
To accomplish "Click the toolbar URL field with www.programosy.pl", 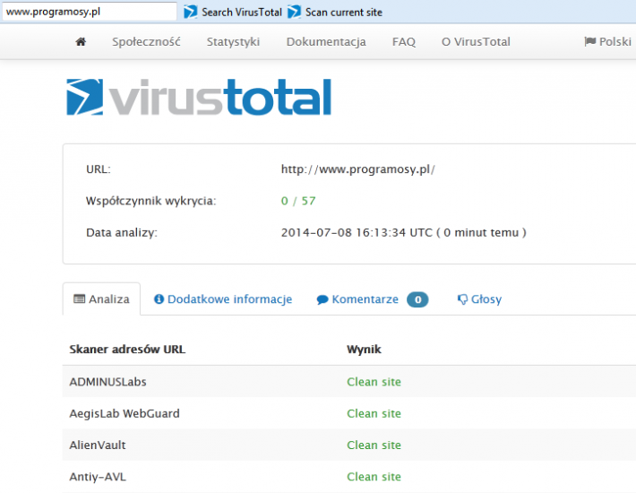I will click(x=90, y=12).
